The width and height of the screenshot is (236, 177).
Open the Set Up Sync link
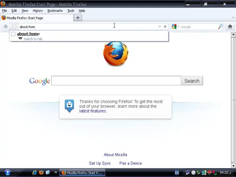[x=100, y=163]
